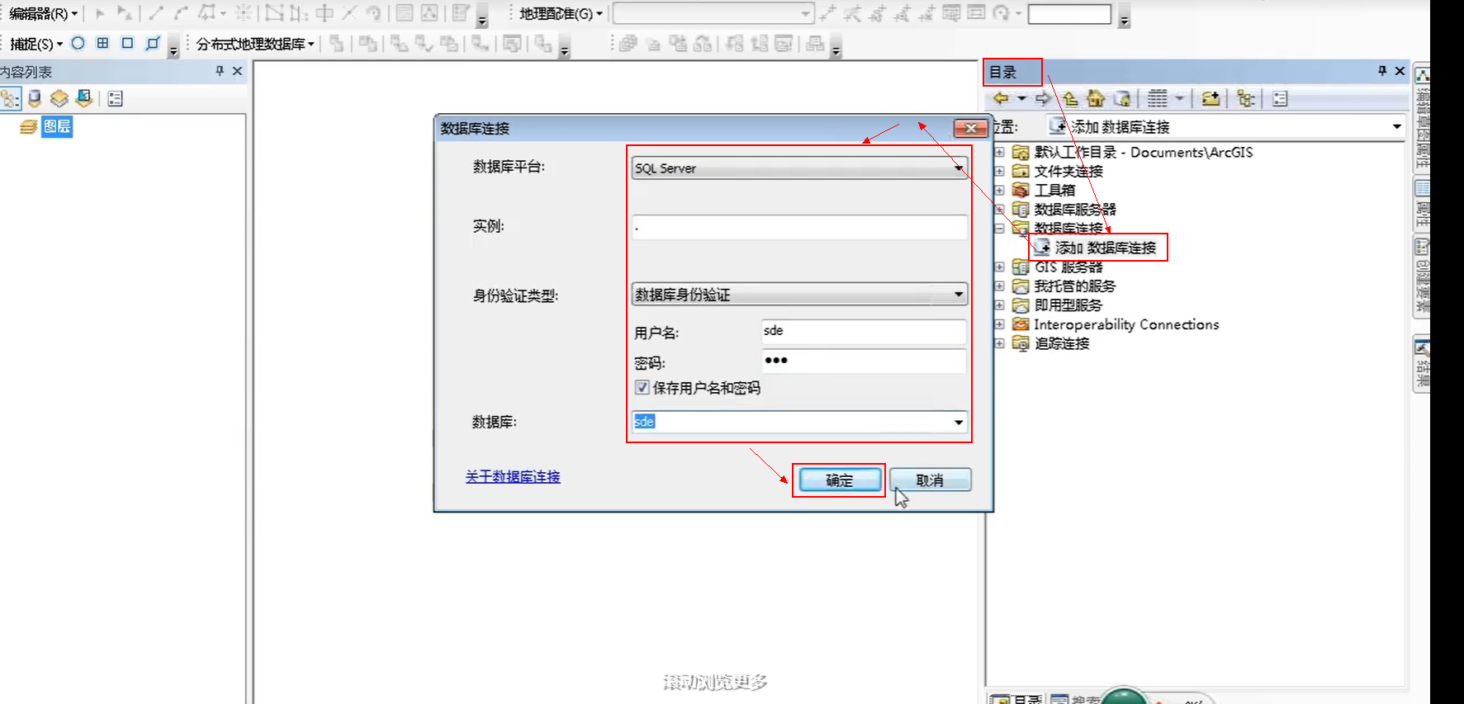This screenshot has height=704, width=1464.
Task: Open the 编辑器(R) menu
Action: coord(43,13)
